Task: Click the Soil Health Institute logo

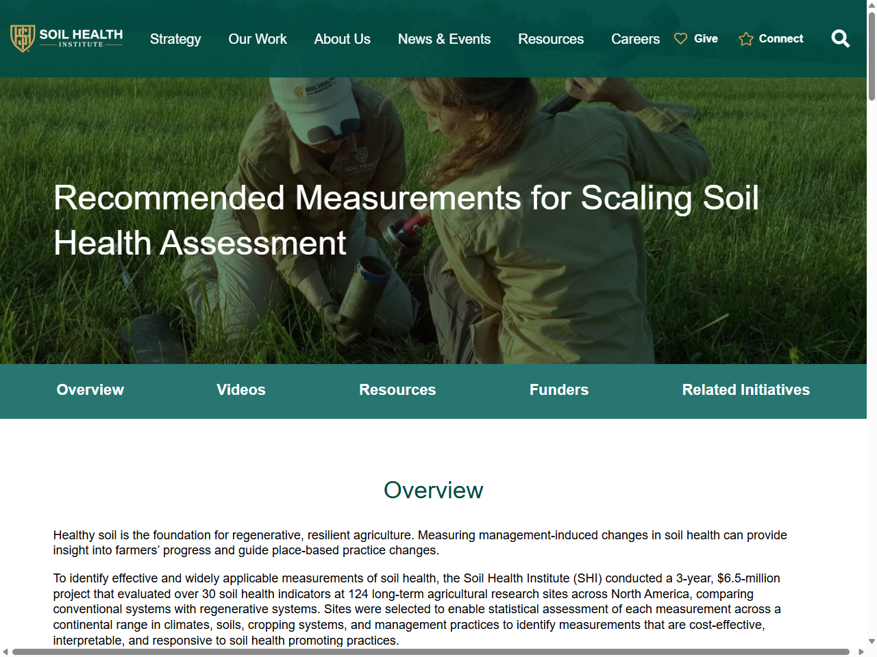Action: (x=66, y=38)
